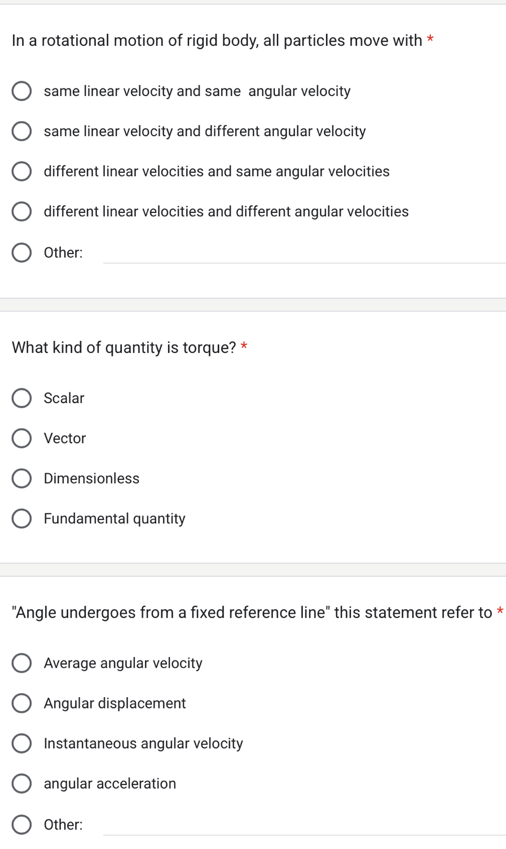This screenshot has height=849, width=506.
Task: Select "same linear velocity and same angular velocity"
Action: pyautogui.click(x=21, y=91)
